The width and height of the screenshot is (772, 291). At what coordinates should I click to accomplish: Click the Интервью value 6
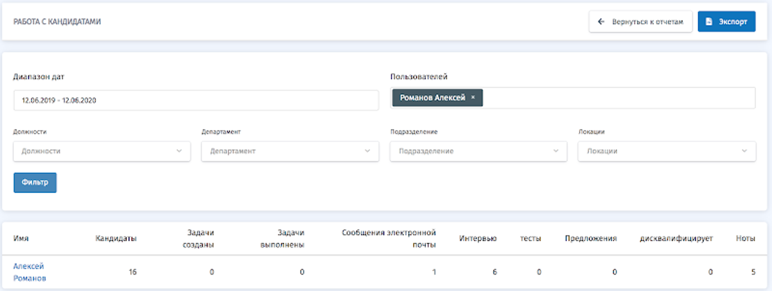(495, 272)
